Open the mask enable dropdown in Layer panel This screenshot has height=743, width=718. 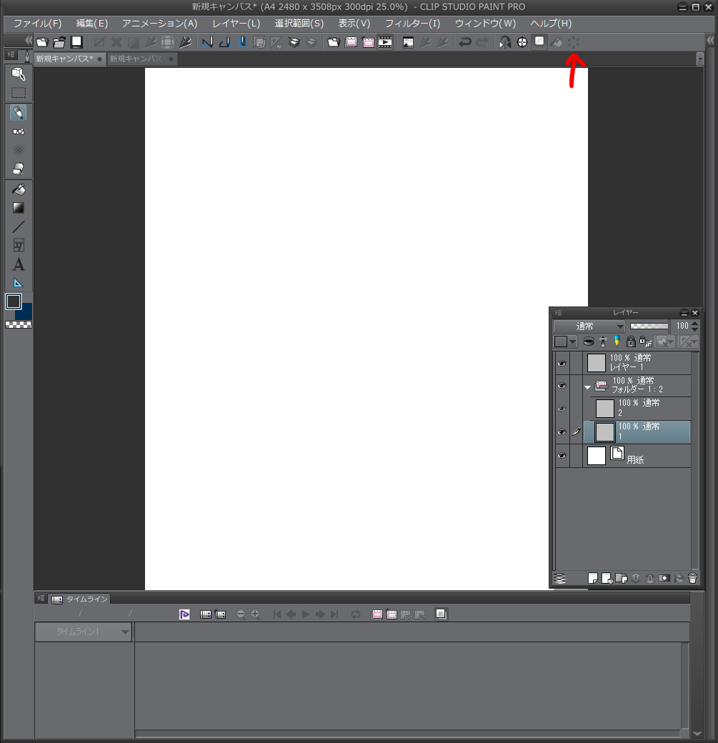(x=664, y=341)
